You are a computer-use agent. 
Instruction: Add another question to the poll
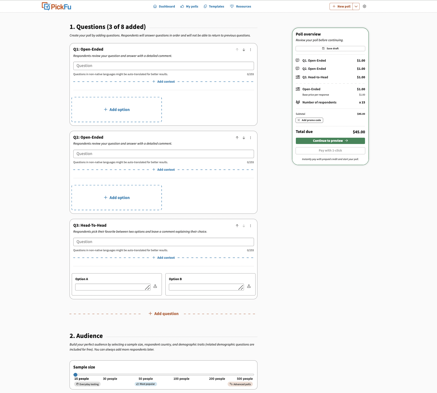tap(163, 314)
